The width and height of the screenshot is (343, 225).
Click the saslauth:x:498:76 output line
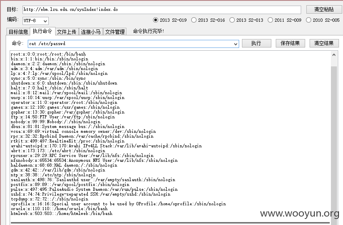93,180
